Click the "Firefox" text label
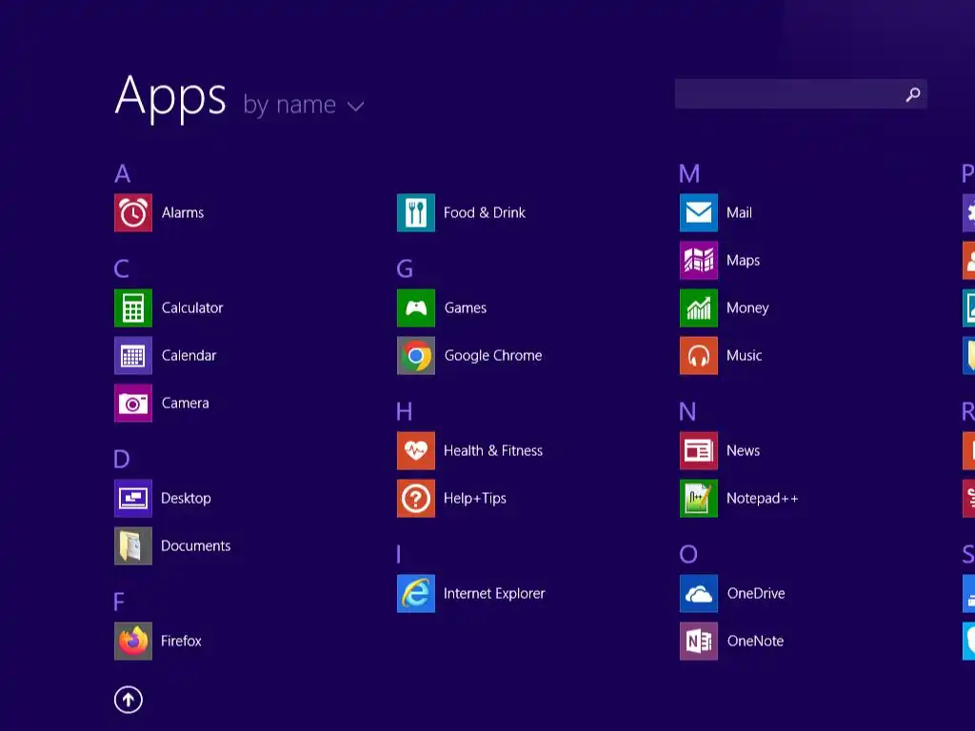 [181, 641]
